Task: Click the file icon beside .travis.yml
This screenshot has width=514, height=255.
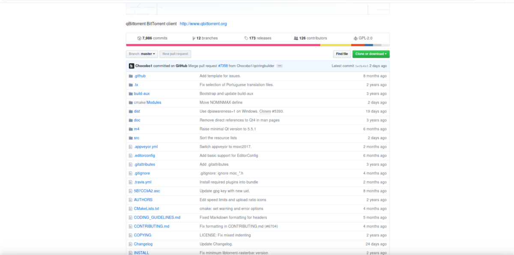Action: point(131,182)
